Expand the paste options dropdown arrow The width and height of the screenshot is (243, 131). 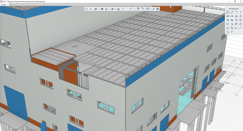click(134, 9)
